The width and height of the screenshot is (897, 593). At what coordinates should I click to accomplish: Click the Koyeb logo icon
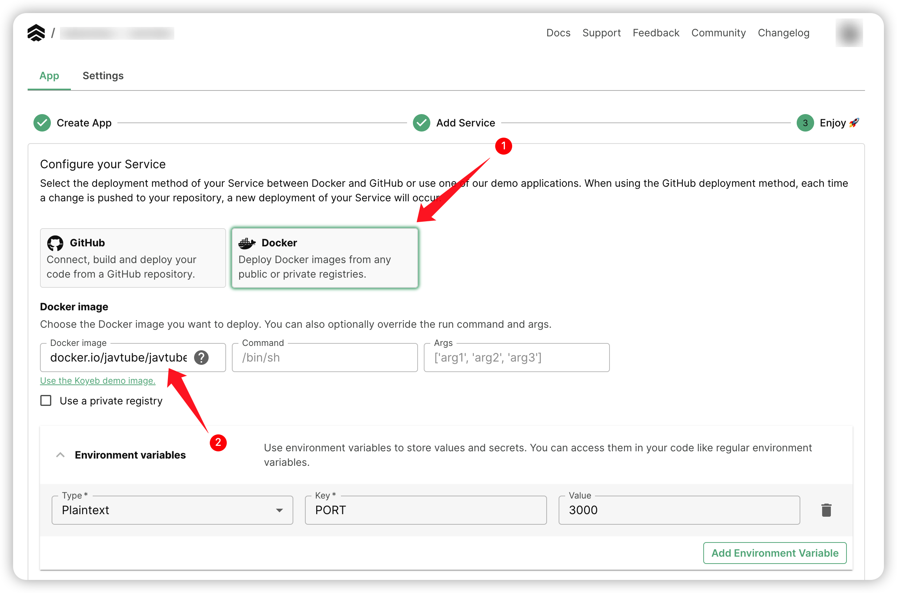pyautogui.click(x=36, y=33)
